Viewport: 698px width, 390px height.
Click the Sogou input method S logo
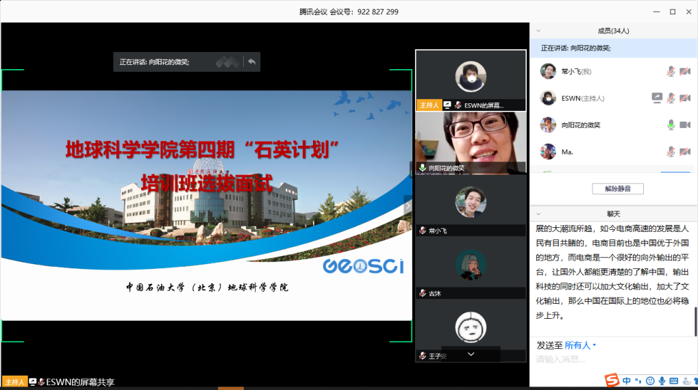click(x=612, y=380)
